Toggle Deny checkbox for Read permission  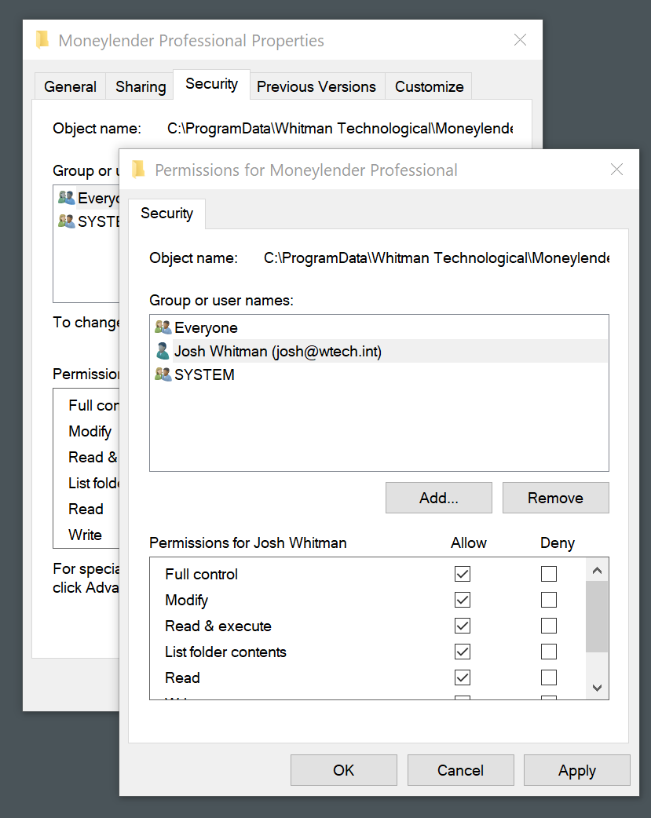click(548, 677)
